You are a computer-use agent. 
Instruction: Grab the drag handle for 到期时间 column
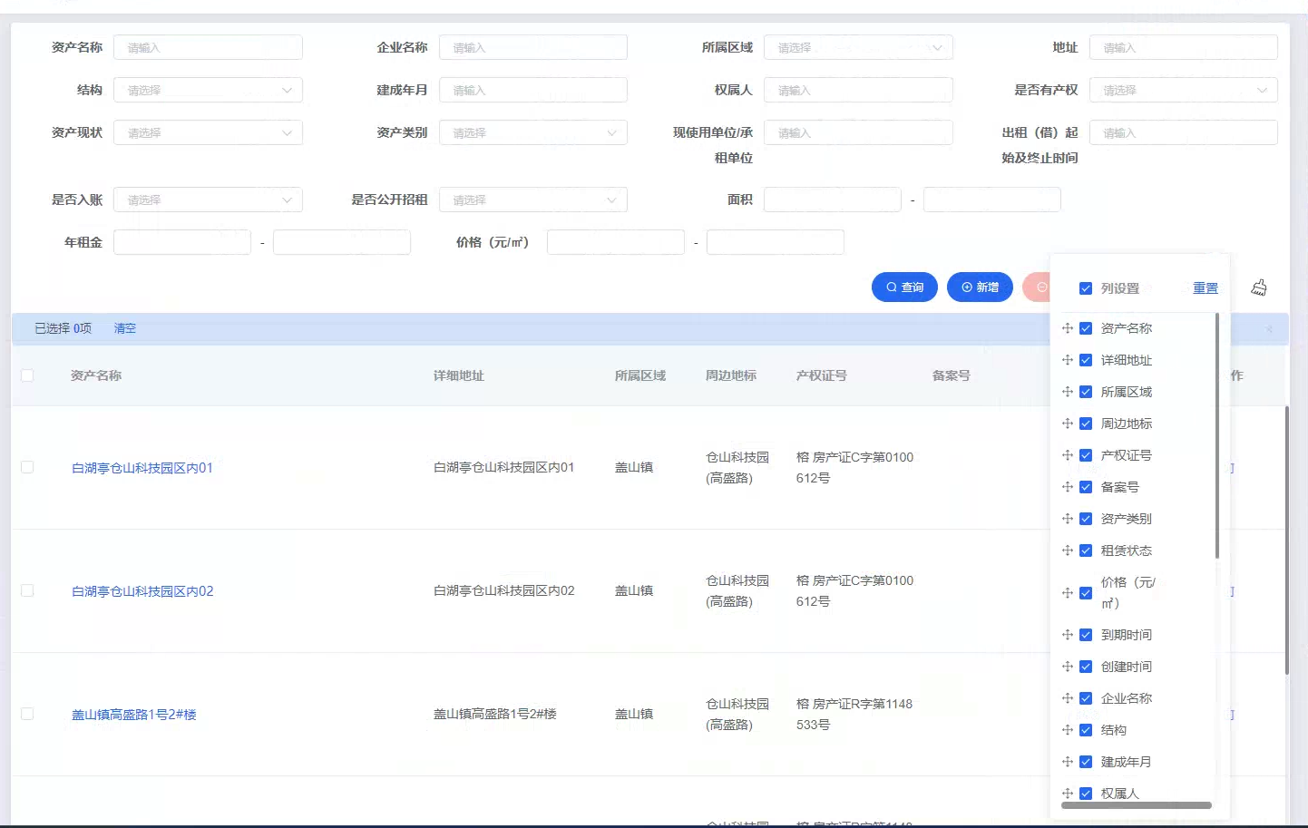[x=1068, y=635]
